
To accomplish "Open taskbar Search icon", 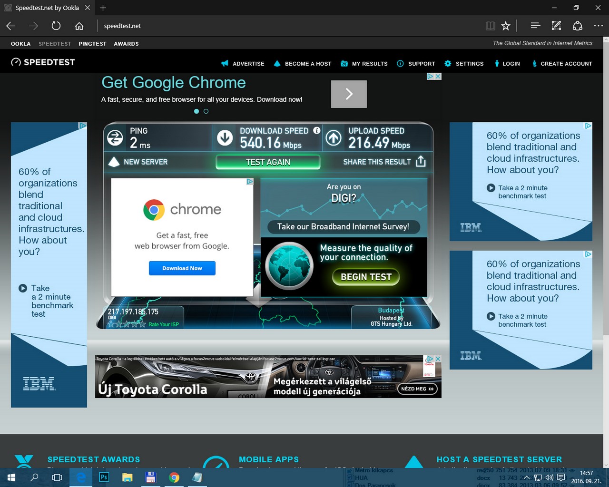I will tap(34, 477).
